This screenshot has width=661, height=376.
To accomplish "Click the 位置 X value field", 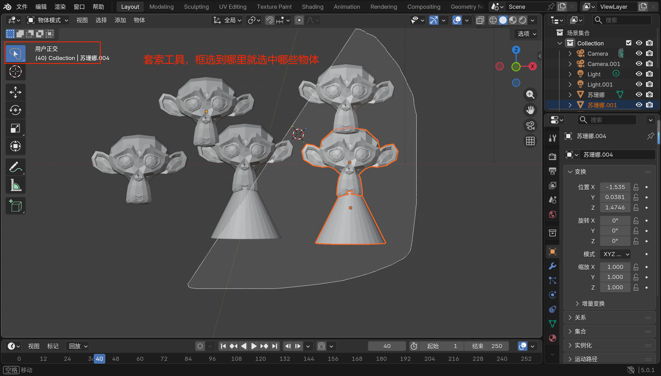I will pos(615,187).
